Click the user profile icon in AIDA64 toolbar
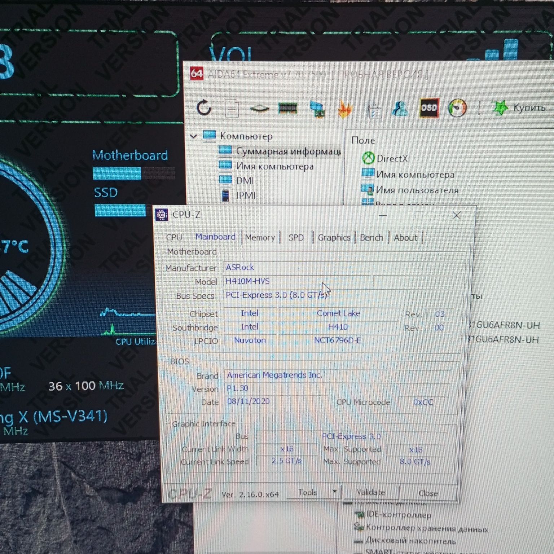This screenshot has height=554, width=554. pos(400,108)
